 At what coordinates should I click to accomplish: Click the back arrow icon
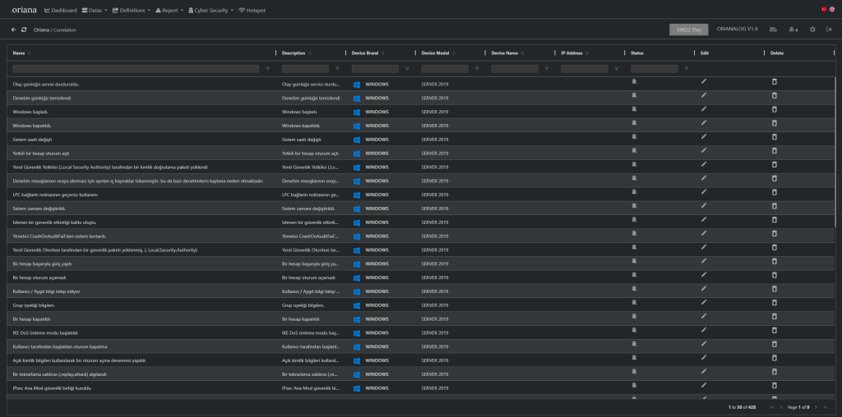point(13,30)
